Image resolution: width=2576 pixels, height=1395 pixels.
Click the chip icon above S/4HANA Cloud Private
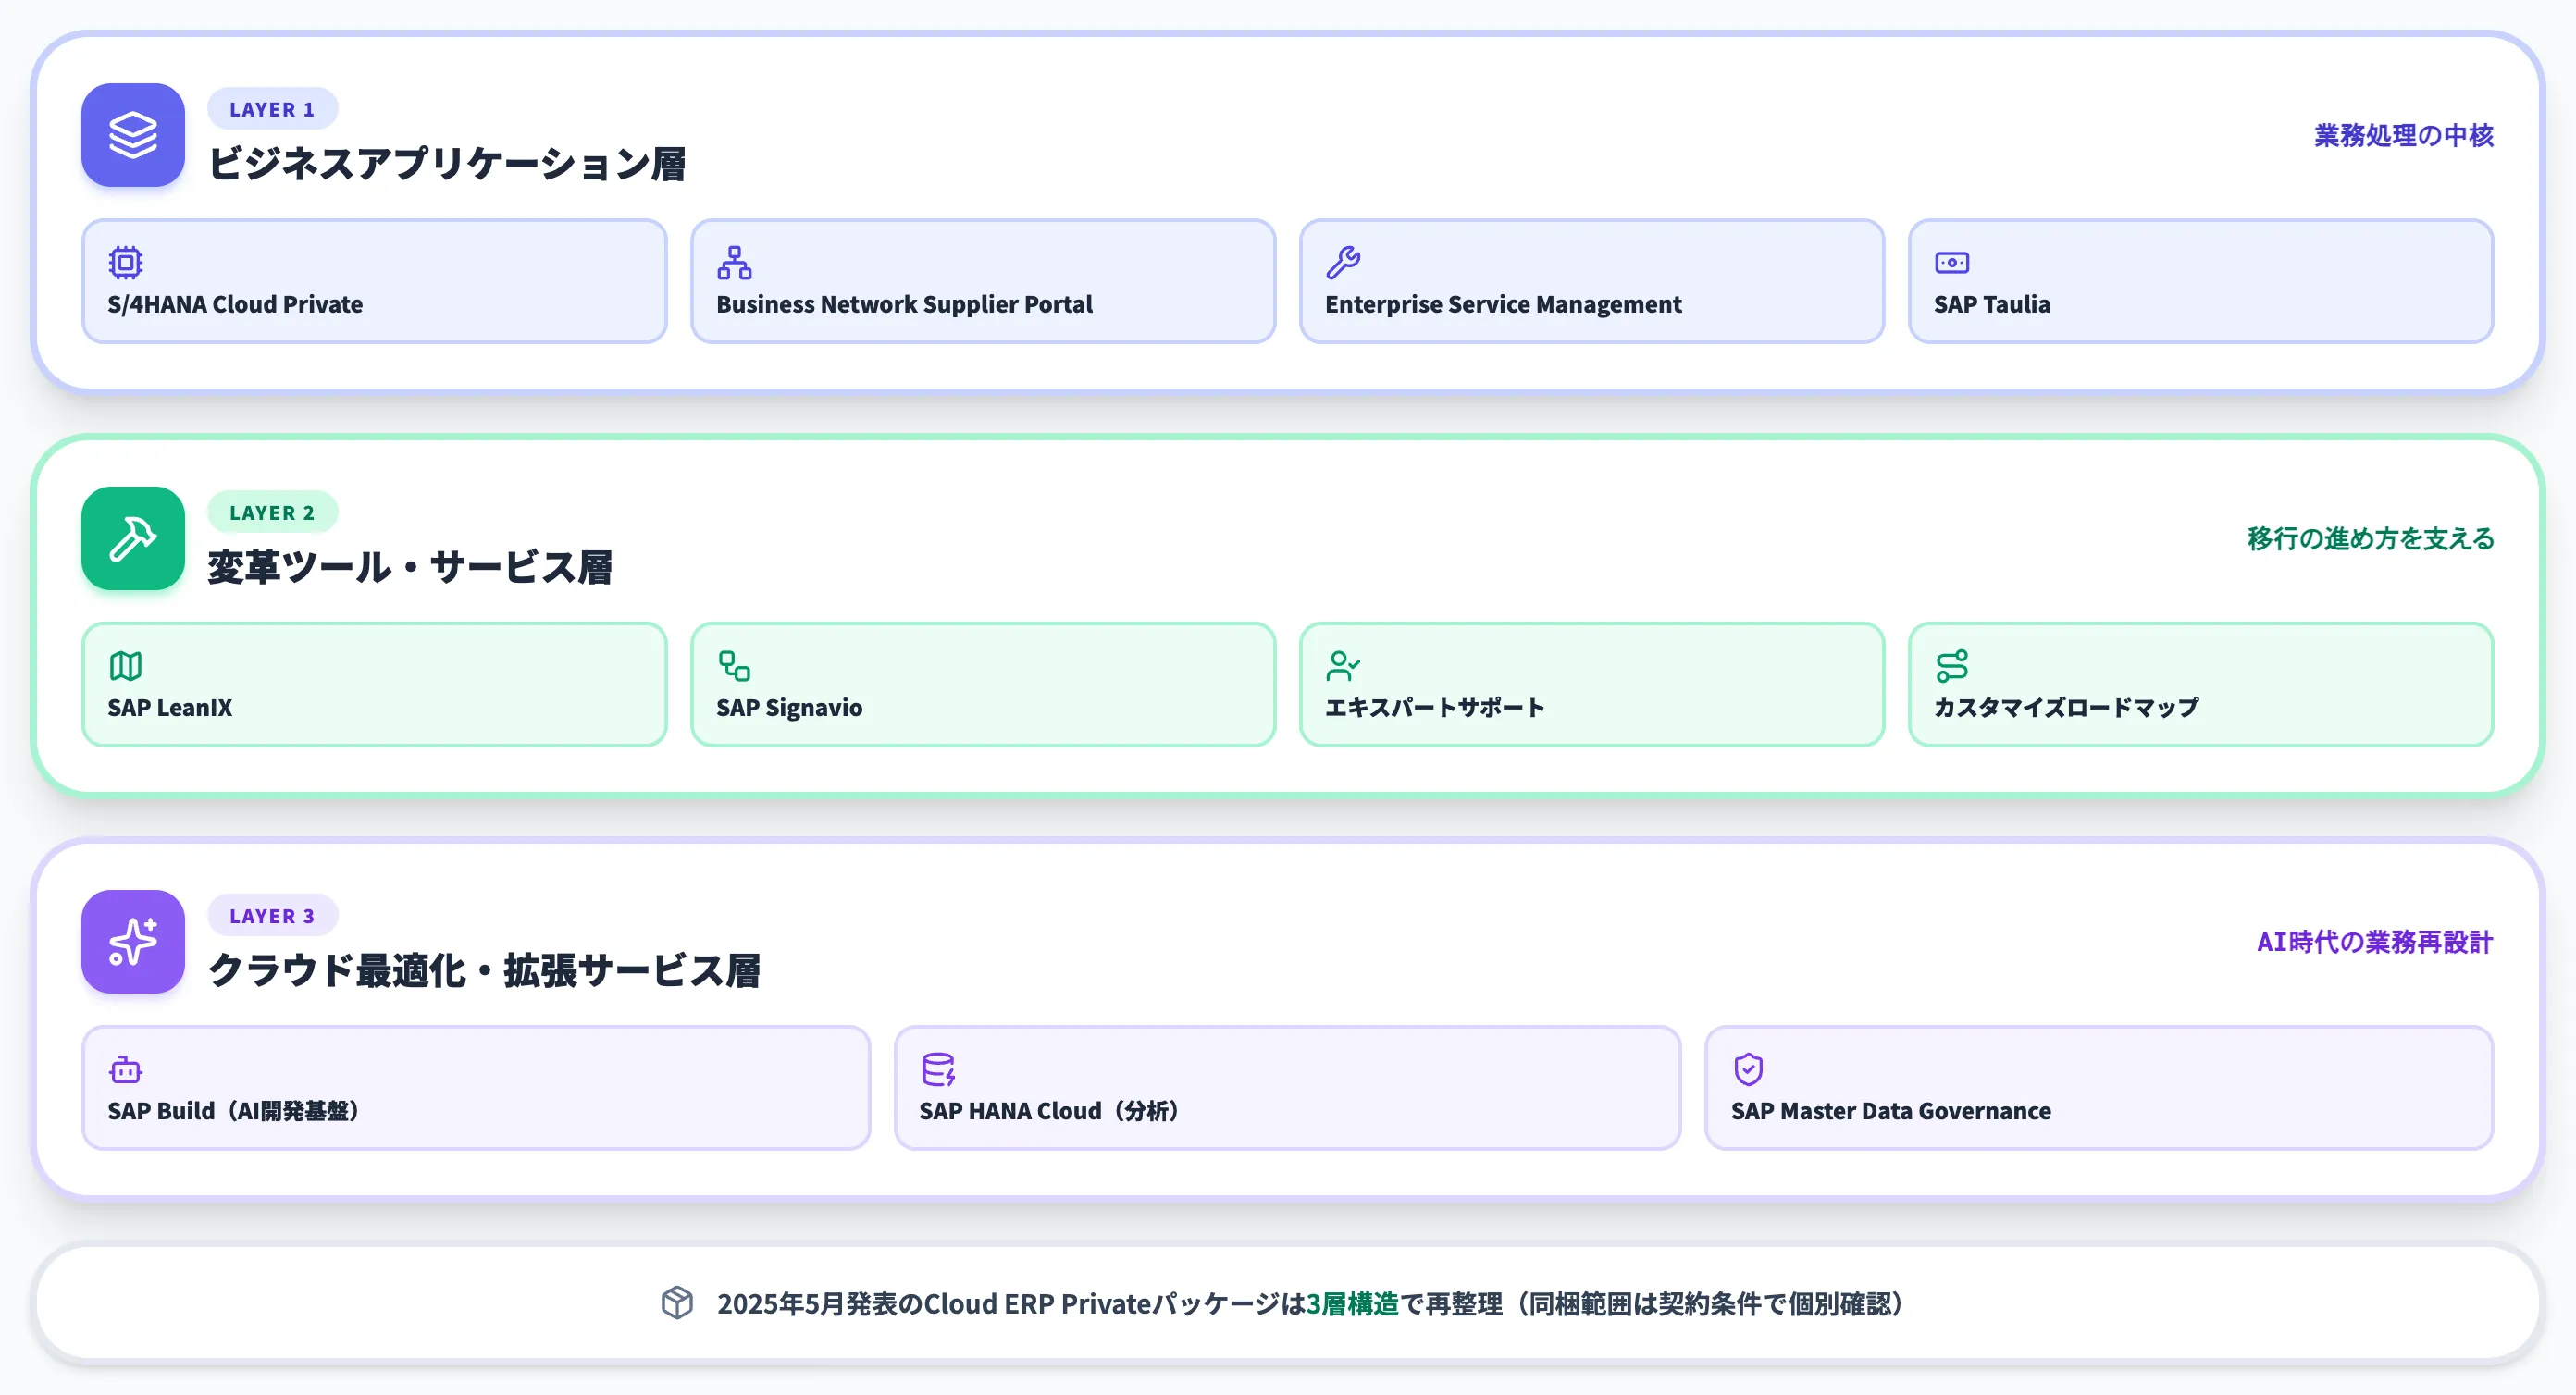coord(126,262)
